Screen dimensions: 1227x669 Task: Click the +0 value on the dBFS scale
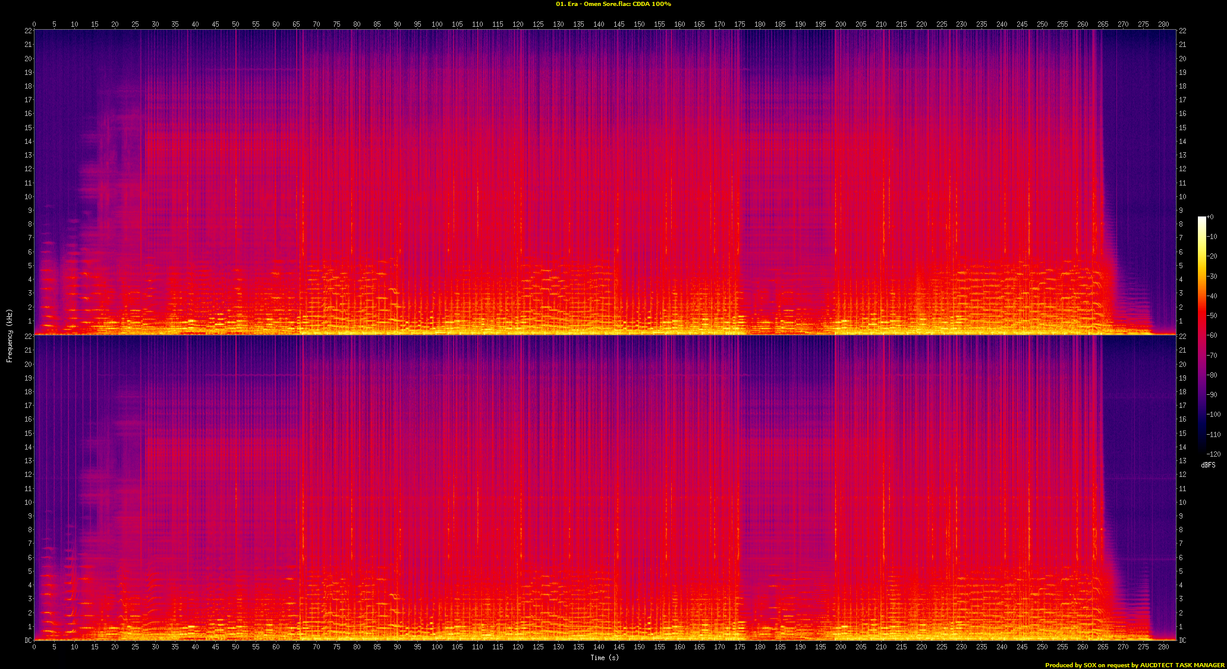click(1211, 217)
